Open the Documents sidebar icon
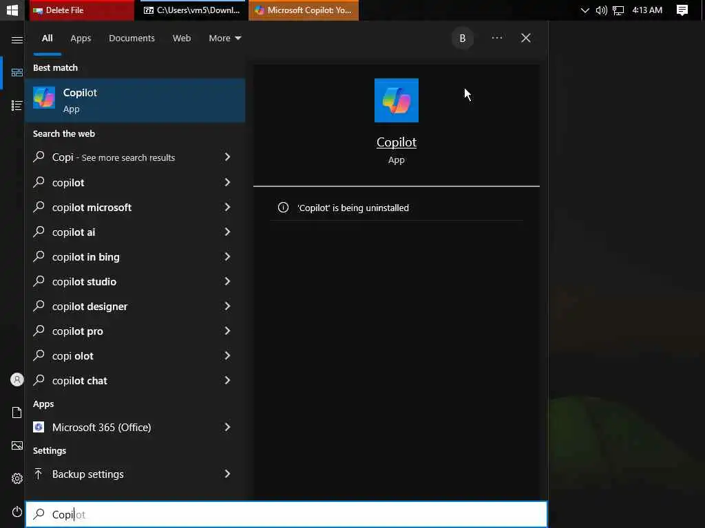Screen dimensions: 705x528 point(17,412)
